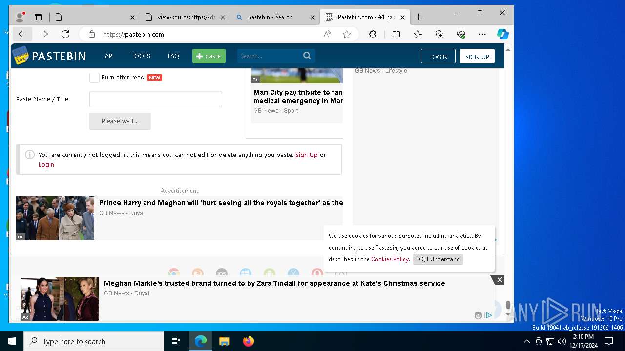Open Read aloud in the address bar
The image size is (625, 351).
click(x=327, y=34)
